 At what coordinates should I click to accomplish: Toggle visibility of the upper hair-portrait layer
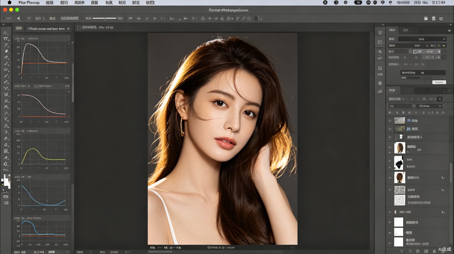390,148
